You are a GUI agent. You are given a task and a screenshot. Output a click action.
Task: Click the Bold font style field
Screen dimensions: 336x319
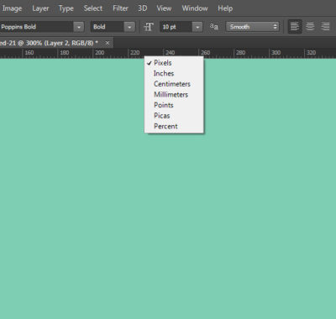coord(108,27)
